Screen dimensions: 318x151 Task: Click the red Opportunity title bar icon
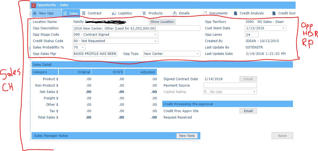pos(34,5)
